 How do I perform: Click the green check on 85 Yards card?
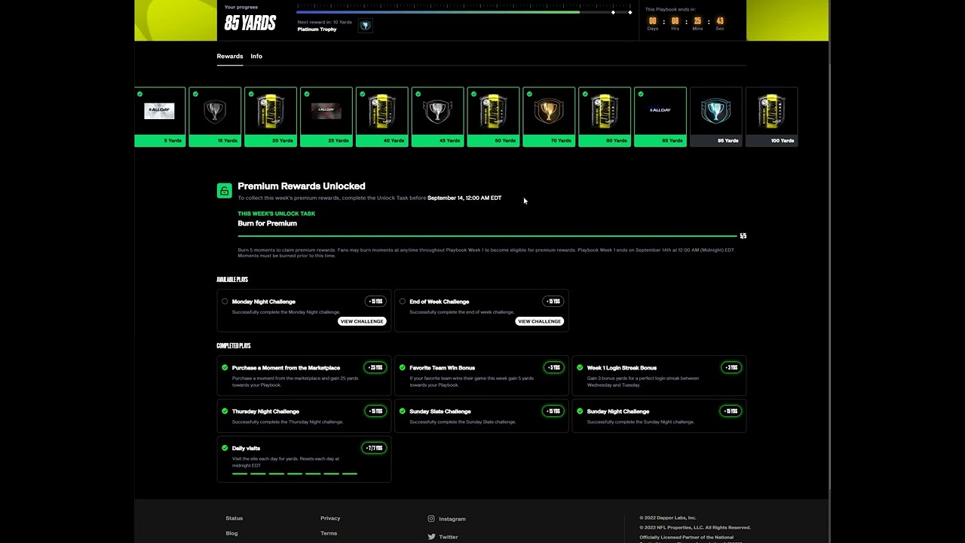click(641, 94)
